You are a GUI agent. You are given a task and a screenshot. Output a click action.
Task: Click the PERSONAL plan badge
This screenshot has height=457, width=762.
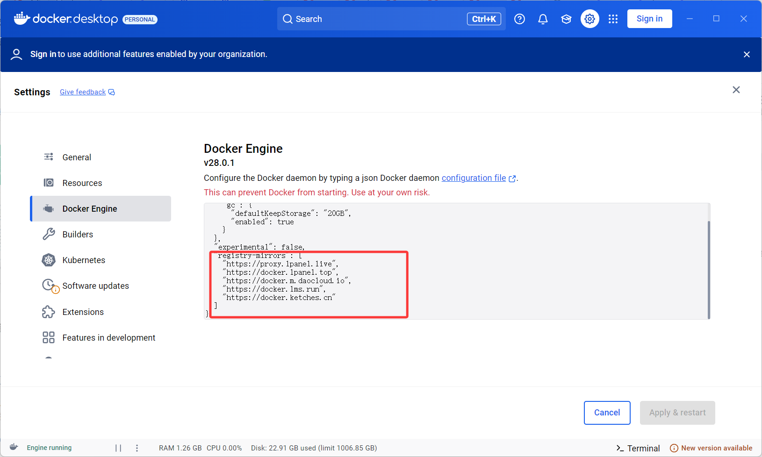point(140,19)
